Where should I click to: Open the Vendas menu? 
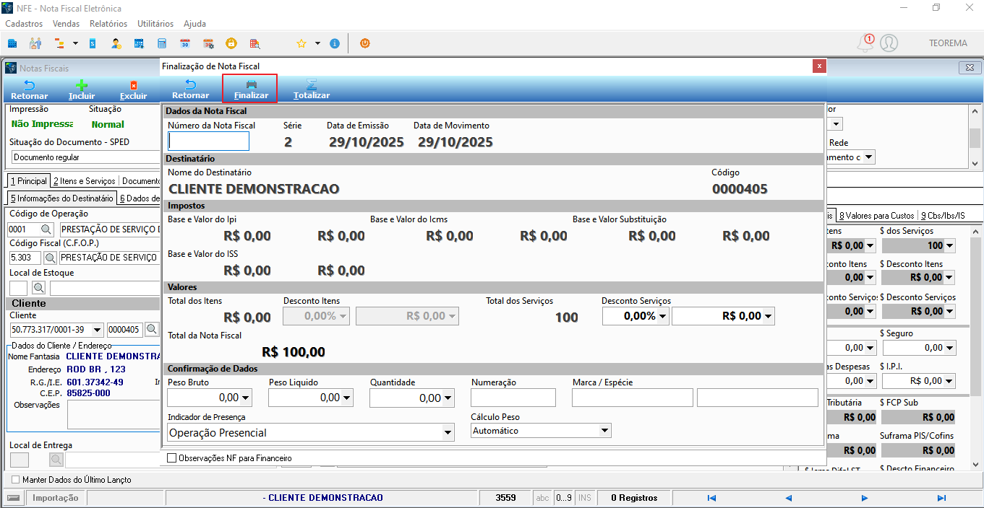point(66,24)
